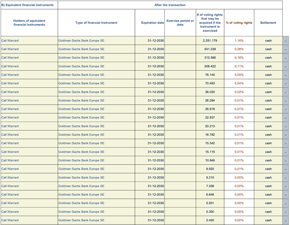This screenshot has height=225, width=290.
Task: Remove the row with 2.251.179 voting rights
Action: pos(286,41)
